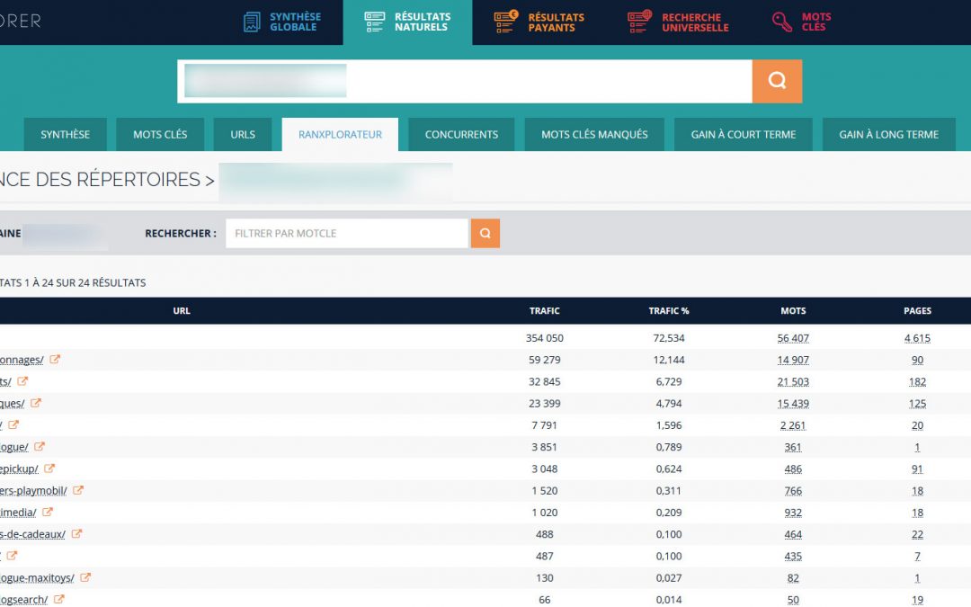Open the ques/ directory link
Viewport: 971px width, 607px height.
(x=13, y=404)
